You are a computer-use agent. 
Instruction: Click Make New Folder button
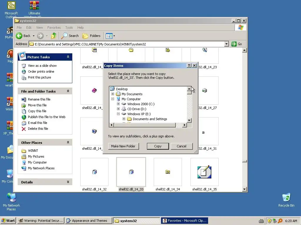tap(123, 146)
